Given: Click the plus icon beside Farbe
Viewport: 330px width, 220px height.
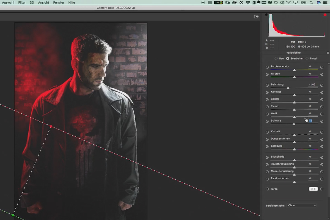Looking at the screenshot, I should pyautogui.click(x=322, y=189).
